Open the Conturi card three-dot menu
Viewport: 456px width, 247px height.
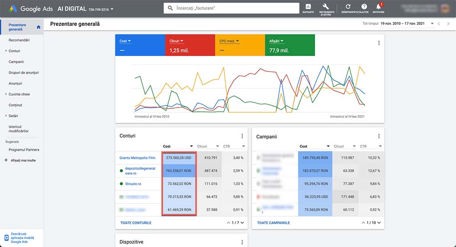[242, 136]
